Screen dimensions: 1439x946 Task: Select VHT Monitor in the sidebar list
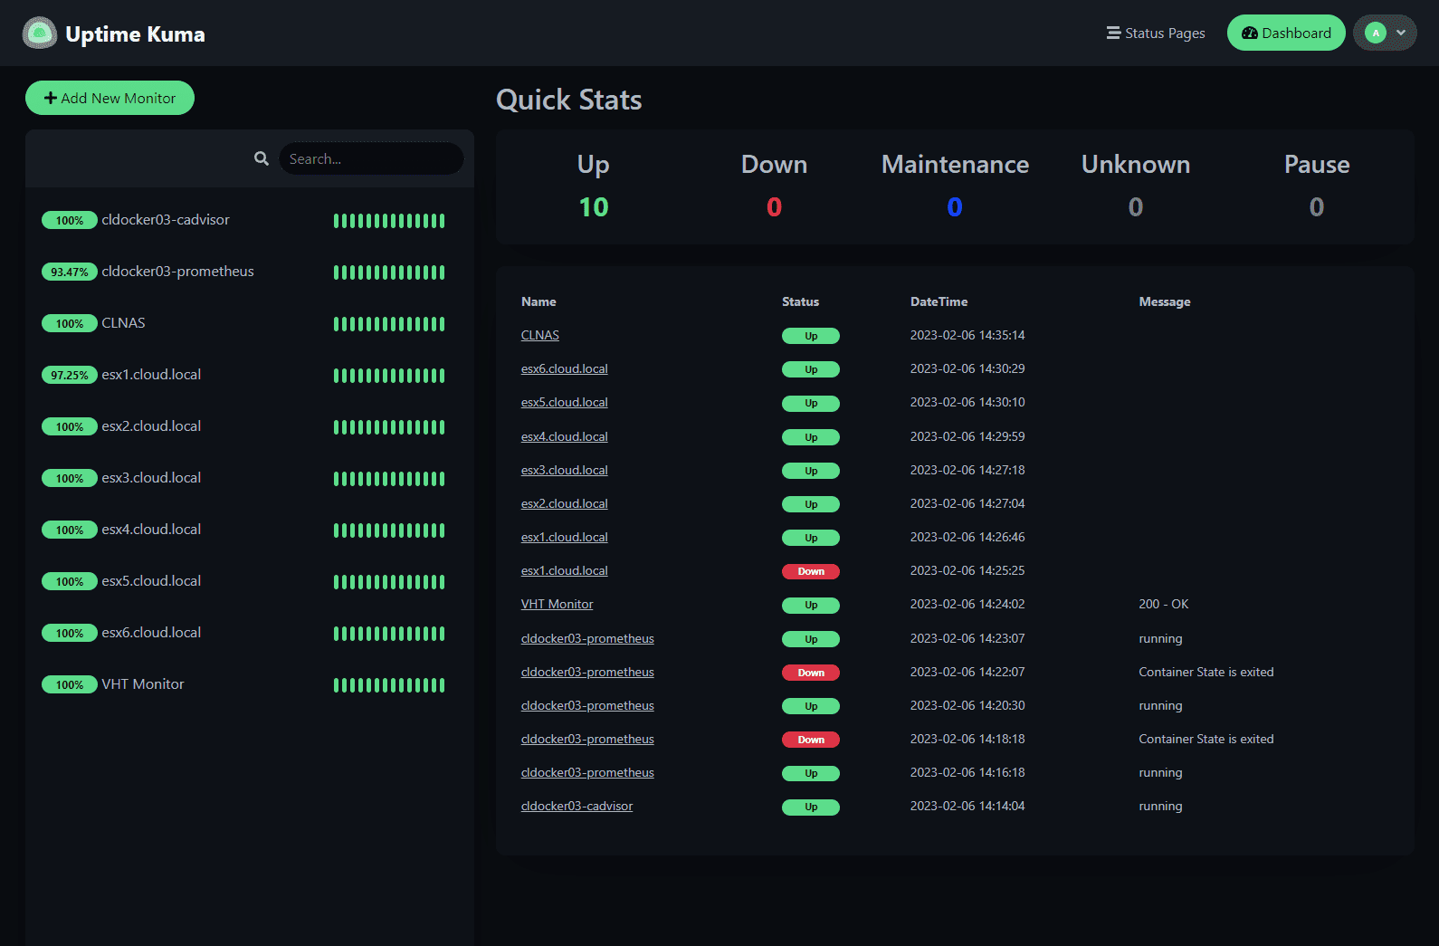[143, 684]
